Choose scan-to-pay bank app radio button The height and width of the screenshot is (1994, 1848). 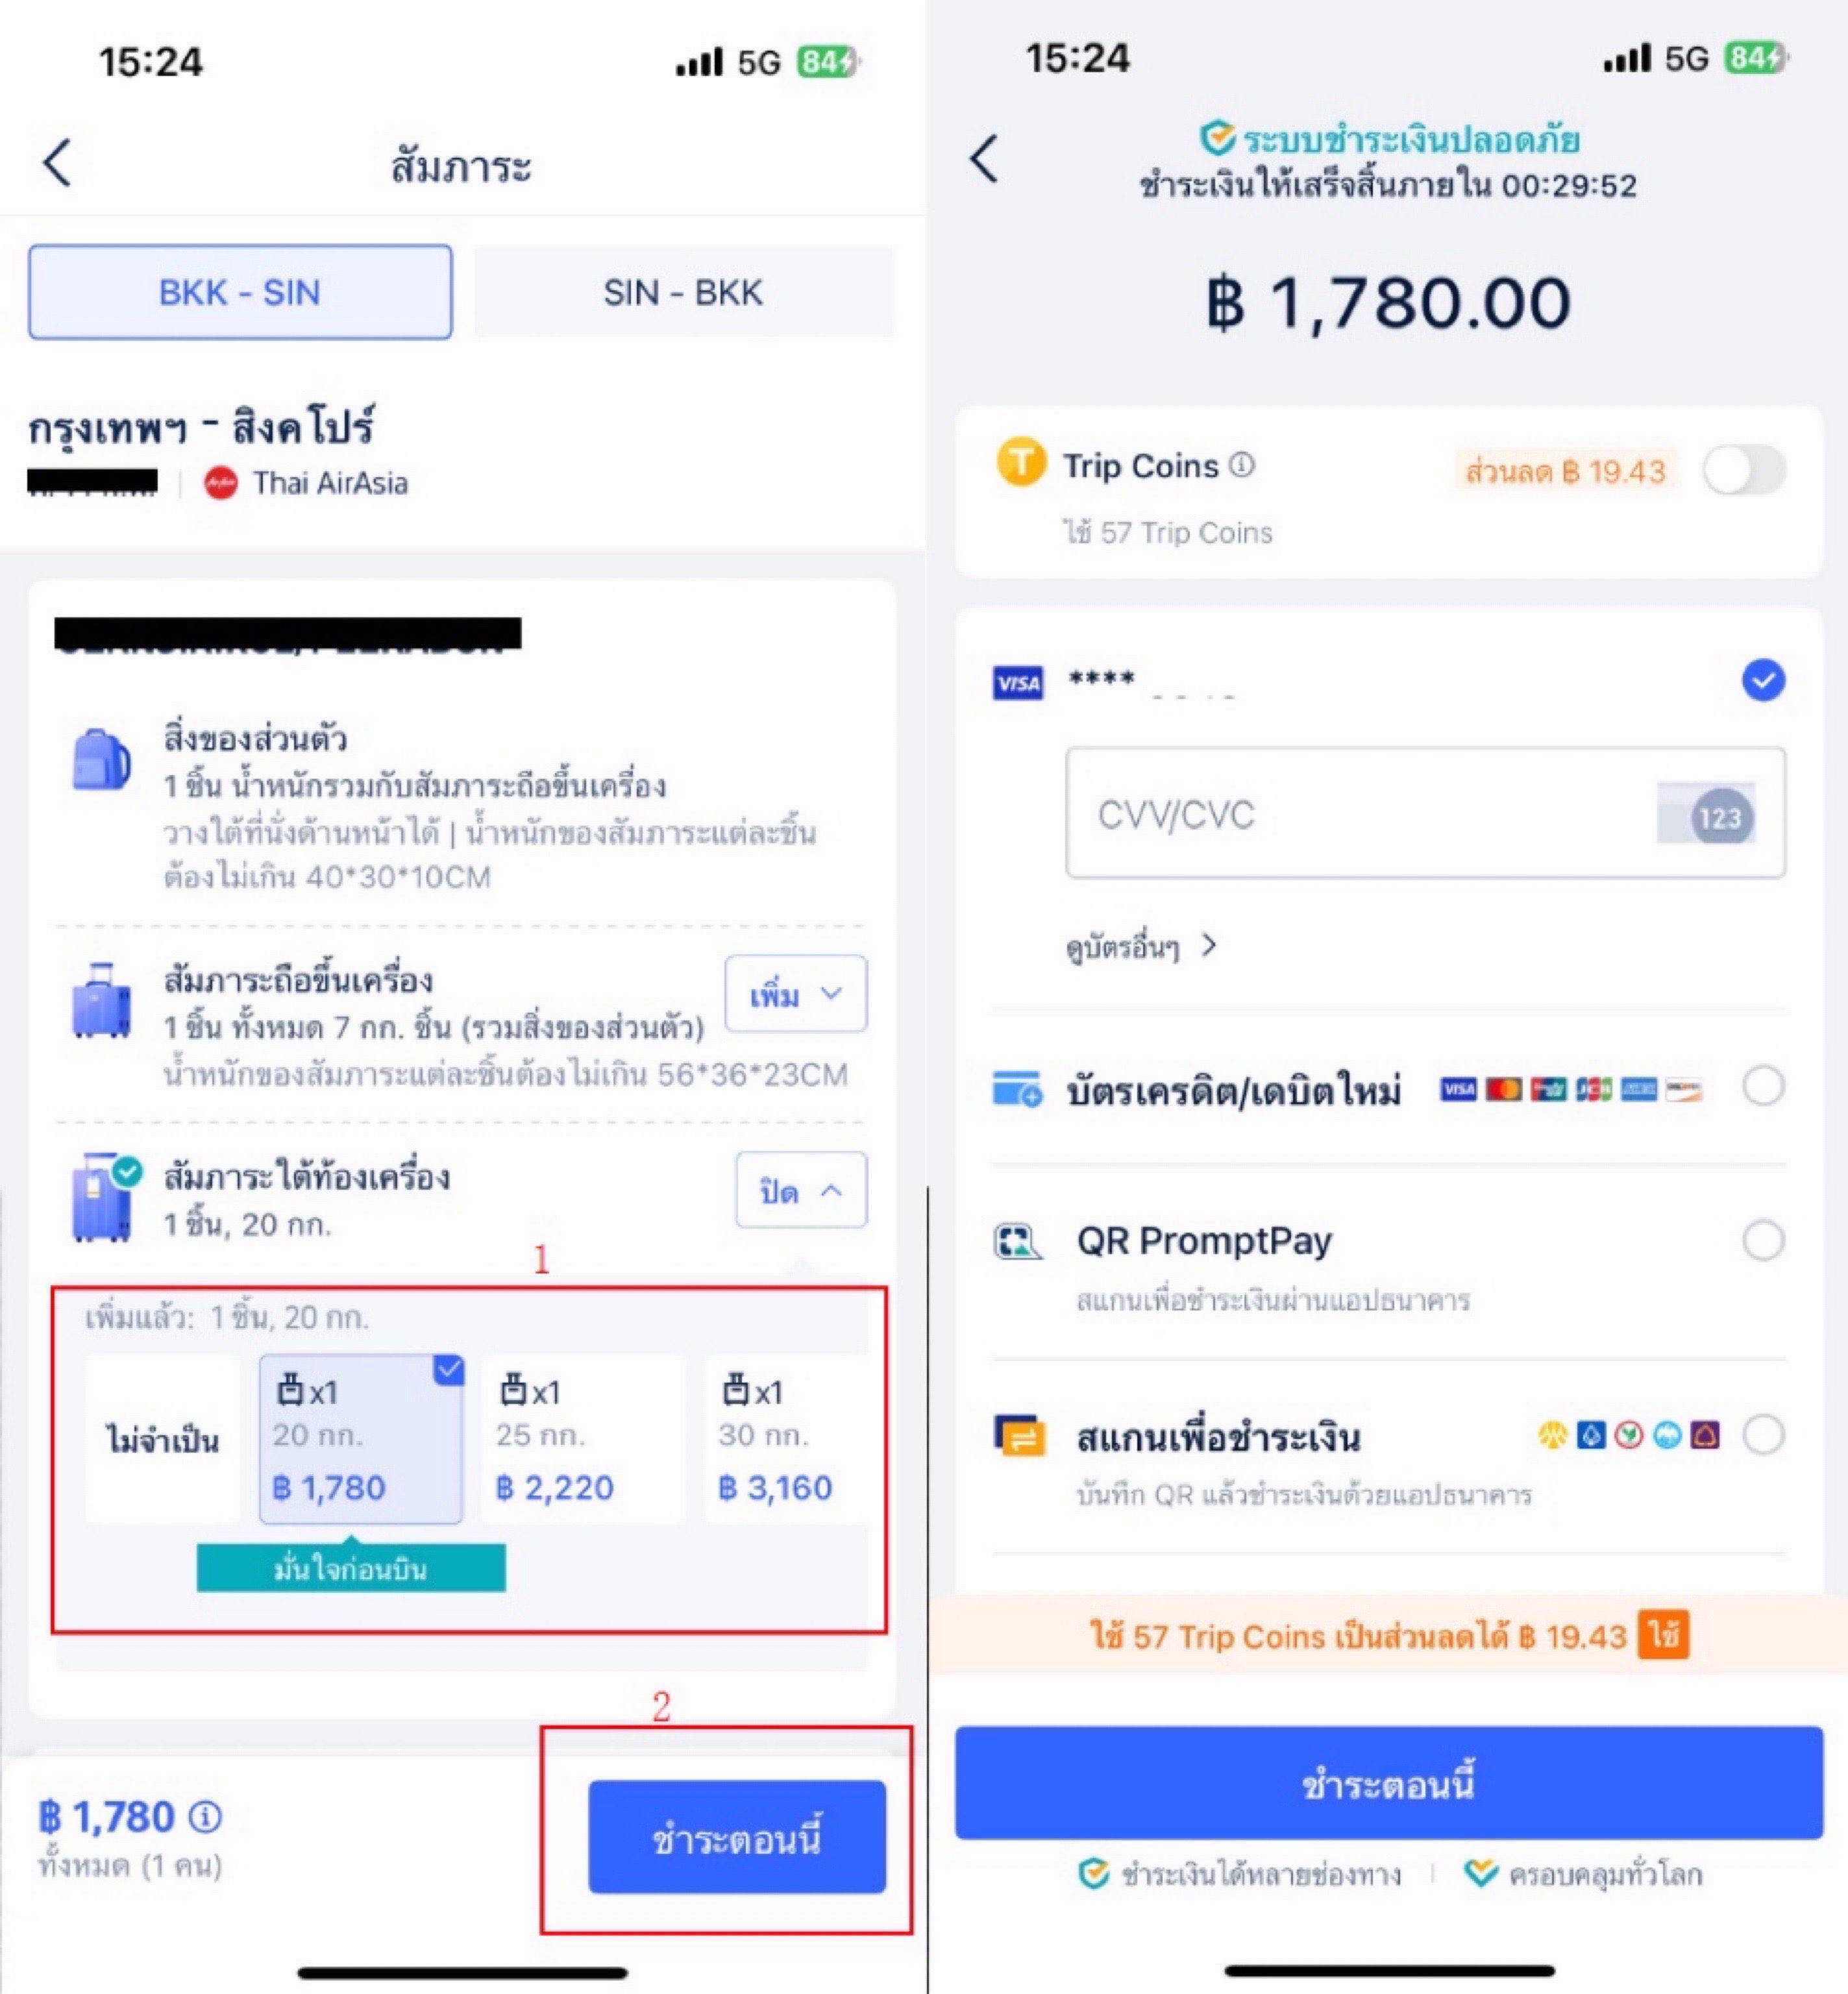tap(1763, 1435)
